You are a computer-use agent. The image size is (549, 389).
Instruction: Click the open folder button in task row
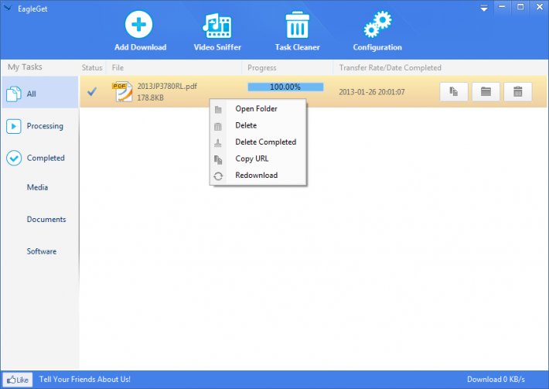point(486,92)
